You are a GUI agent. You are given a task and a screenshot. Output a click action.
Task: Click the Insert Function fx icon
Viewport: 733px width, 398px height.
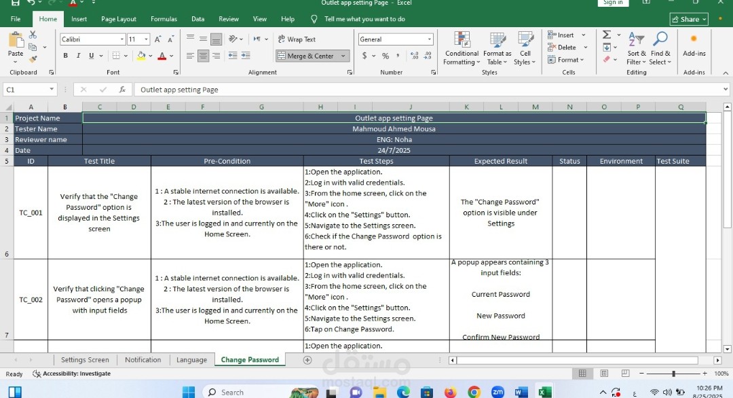click(122, 90)
